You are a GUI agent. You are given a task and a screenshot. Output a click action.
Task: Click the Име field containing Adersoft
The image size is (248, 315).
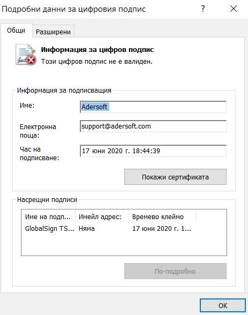(153, 107)
